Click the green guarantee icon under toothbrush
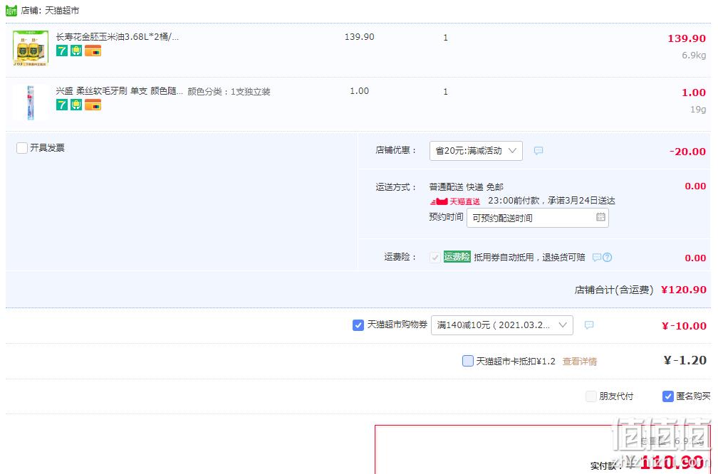Image resolution: width=718 pixels, height=474 pixels. [x=76, y=105]
